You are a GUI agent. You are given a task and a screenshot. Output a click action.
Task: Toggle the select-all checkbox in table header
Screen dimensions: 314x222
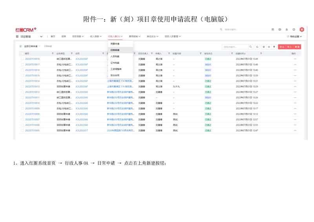click(22, 53)
